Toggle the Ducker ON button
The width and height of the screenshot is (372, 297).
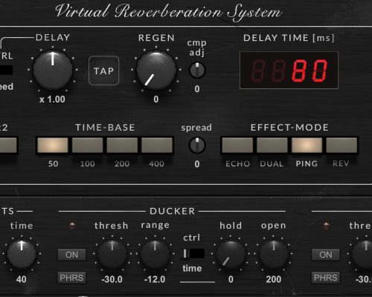(x=72, y=255)
